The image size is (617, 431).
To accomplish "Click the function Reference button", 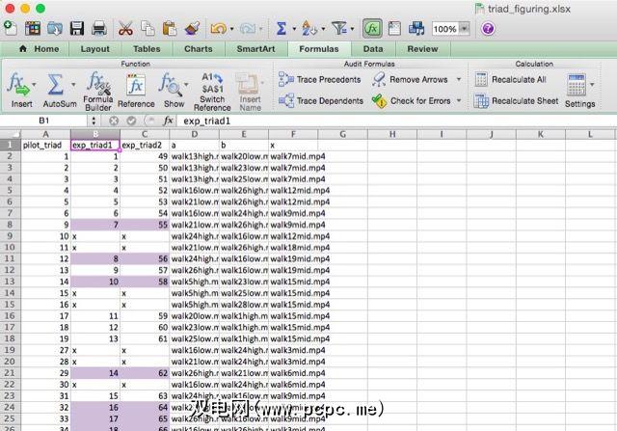I will pyautogui.click(x=136, y=91).
